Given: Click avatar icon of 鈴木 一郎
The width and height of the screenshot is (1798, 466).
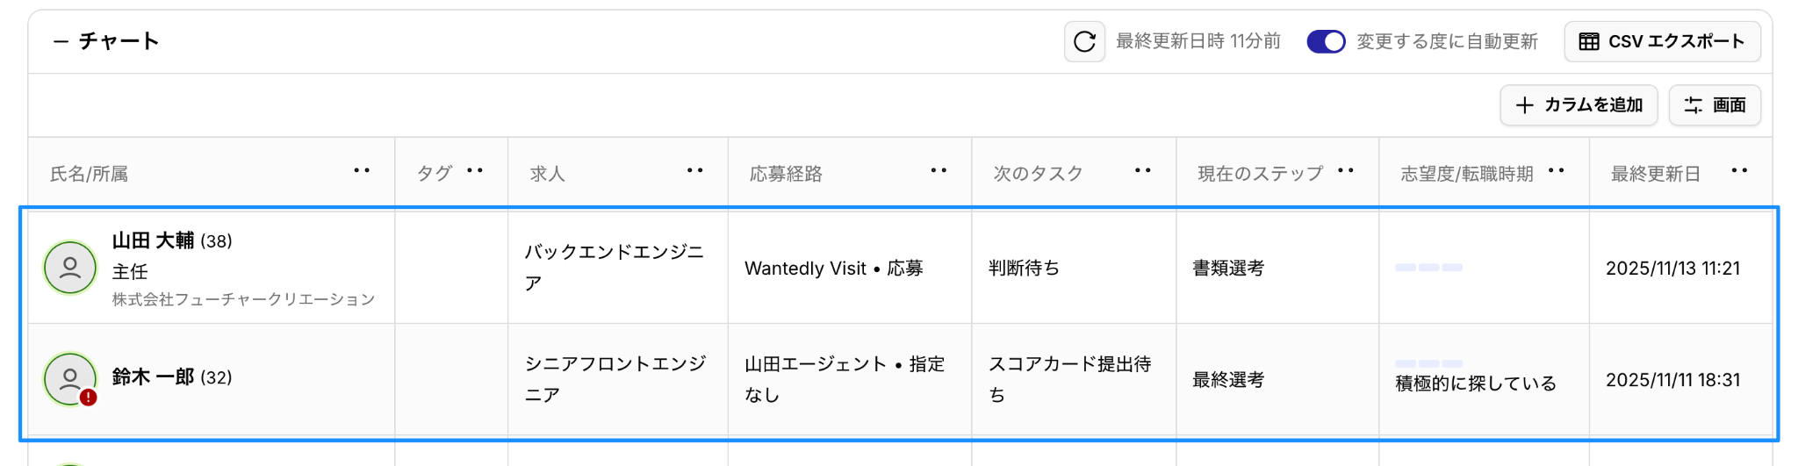Looking at the screenshot, I should tap(70, 378).
